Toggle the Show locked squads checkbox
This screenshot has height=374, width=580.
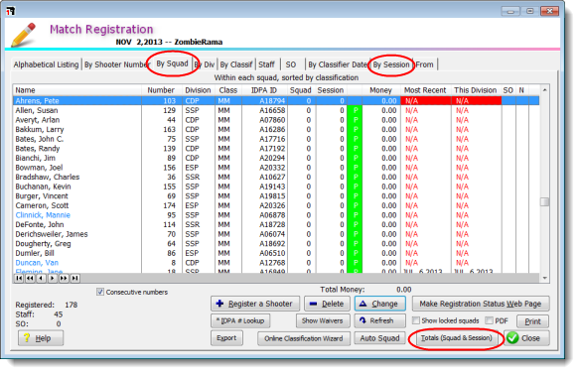click(416, 320)
